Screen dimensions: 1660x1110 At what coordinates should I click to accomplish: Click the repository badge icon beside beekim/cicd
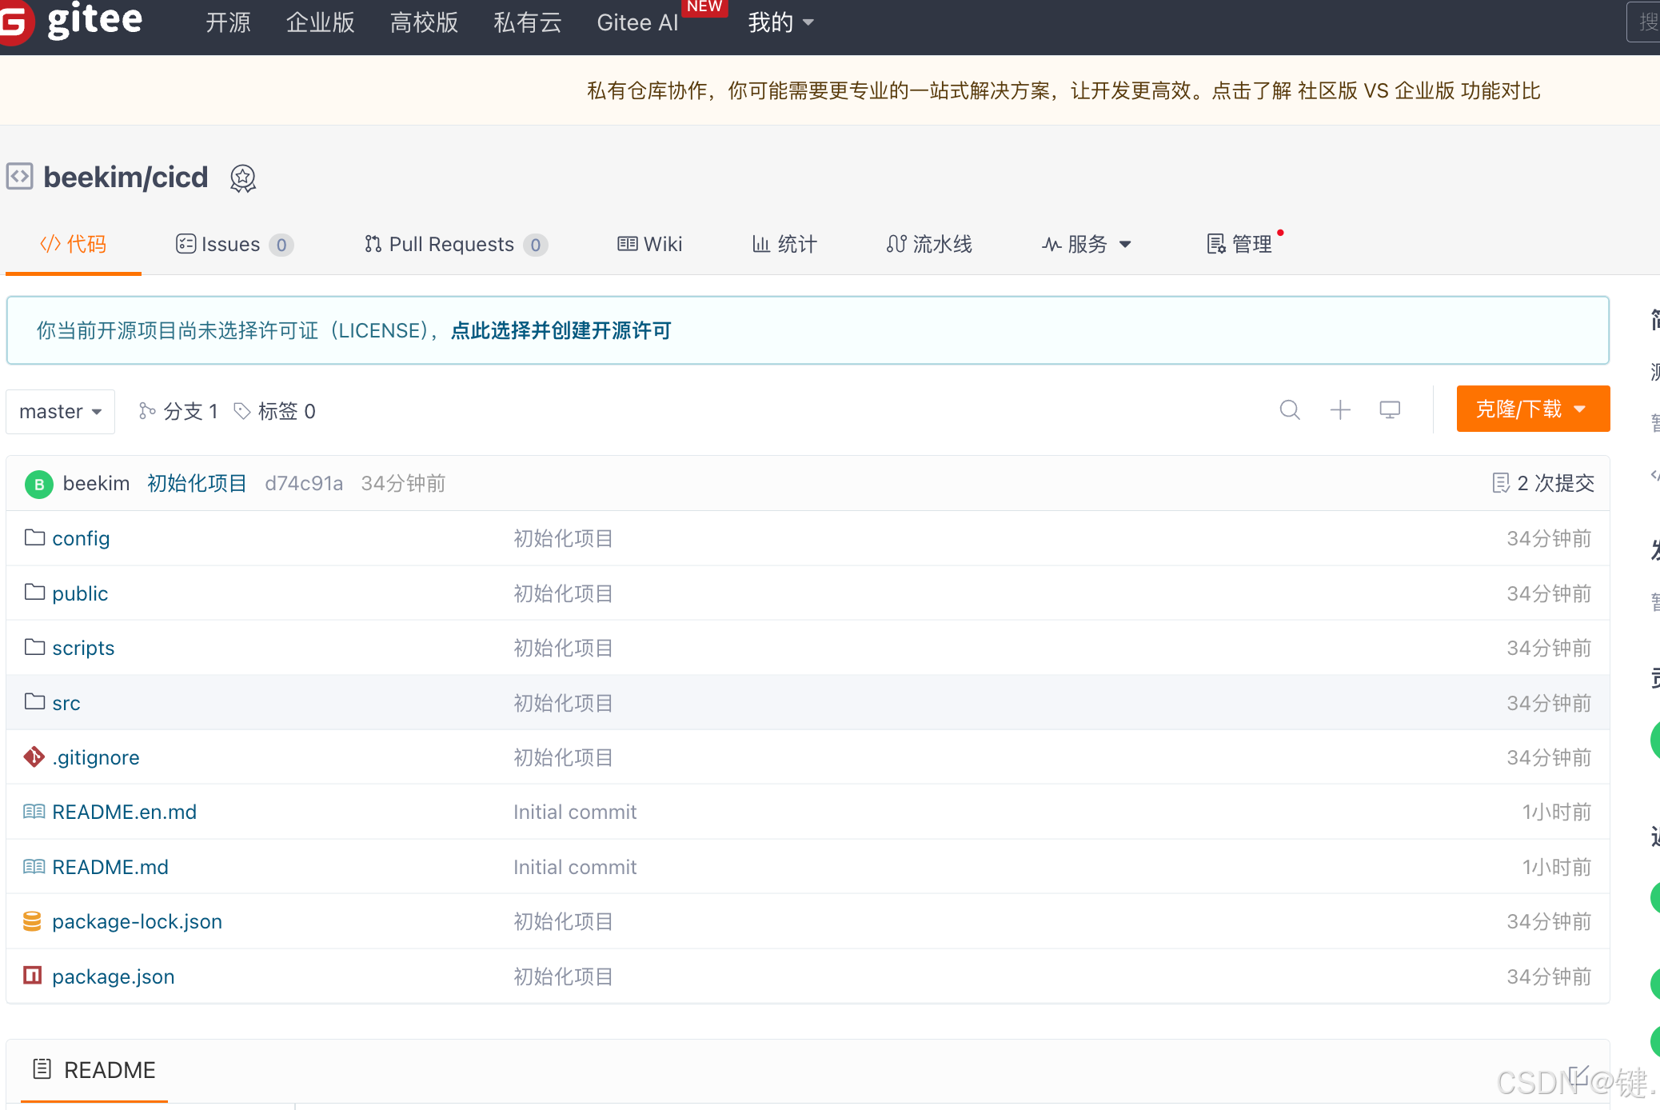tap(242, 178)
